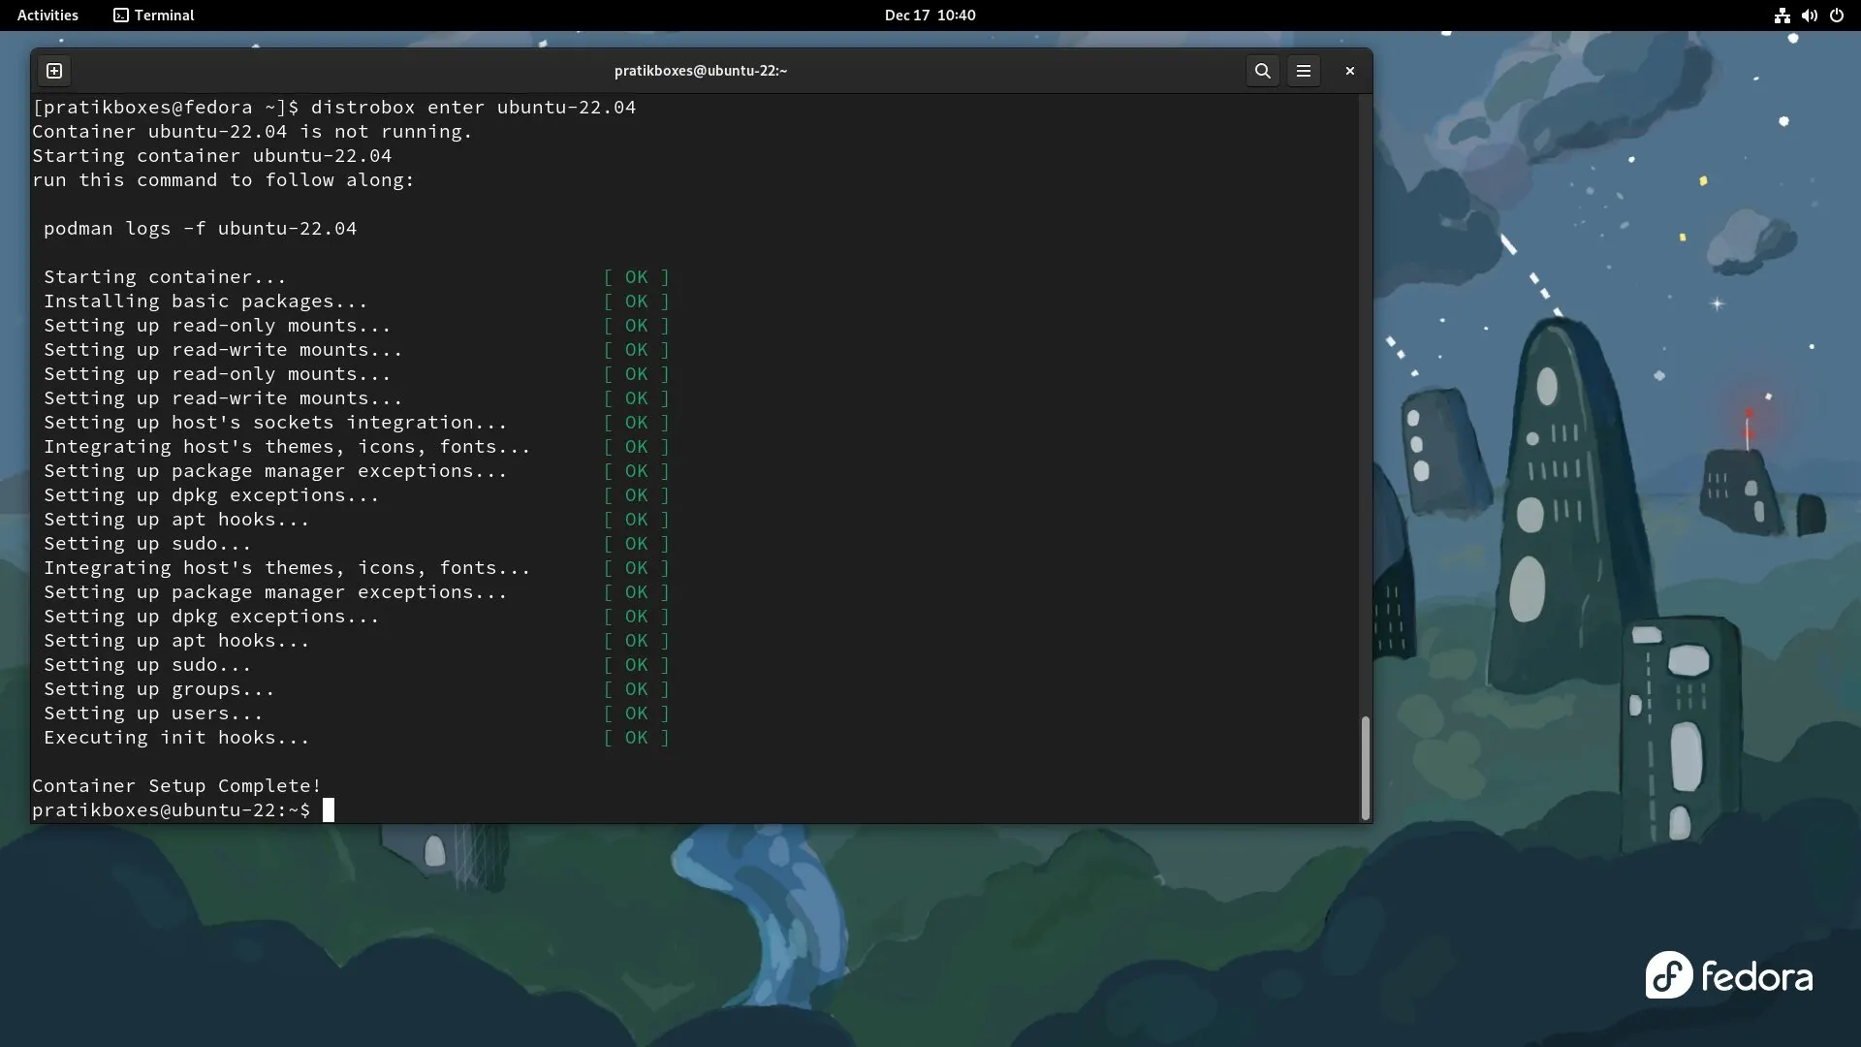Image resolution: width=1861 pixels, height=1047 pixels.
Task: Click the OK status beside Starting container
Action: [x=636, y=277]
